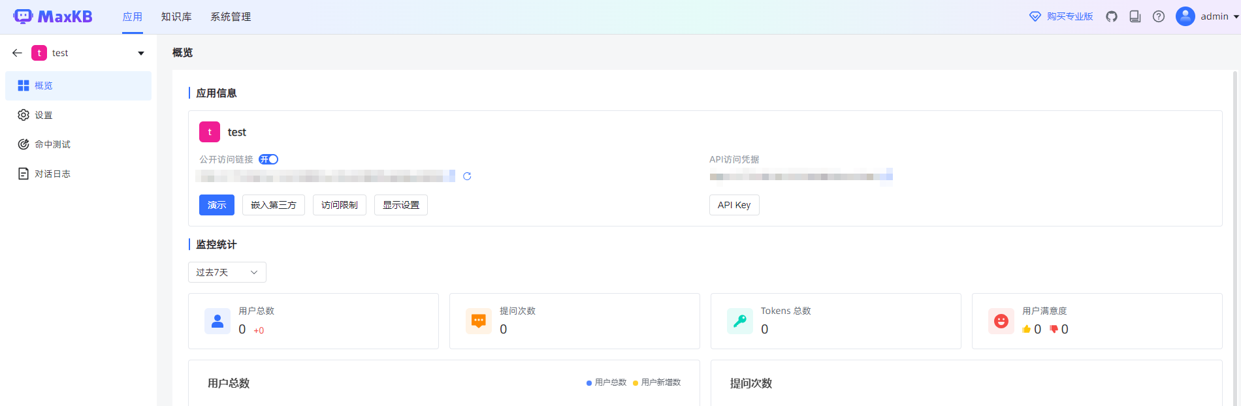
Task: Click the 用户总数 statistics card
Action: click(313, 321)
